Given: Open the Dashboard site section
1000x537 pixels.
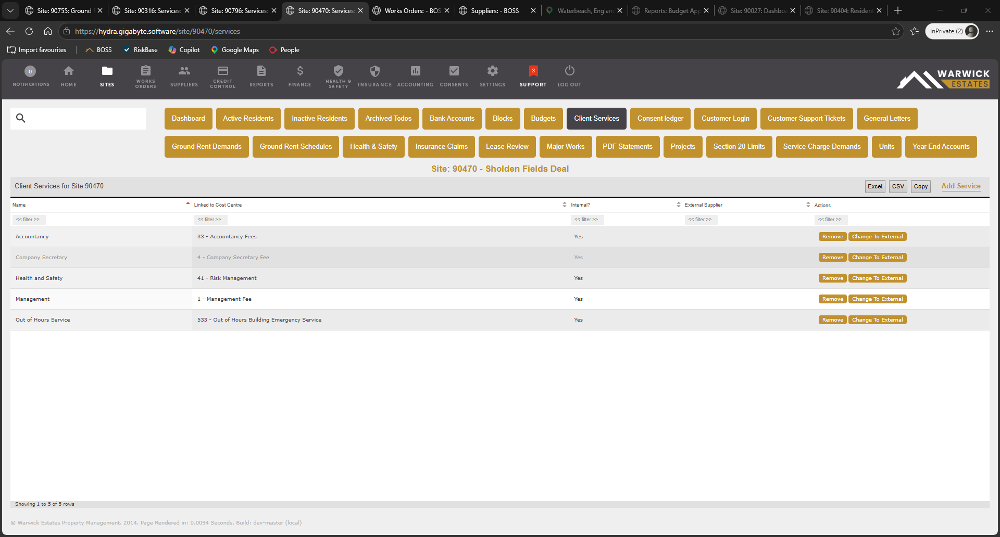Looking at the screenshot, I should point(189,119).
